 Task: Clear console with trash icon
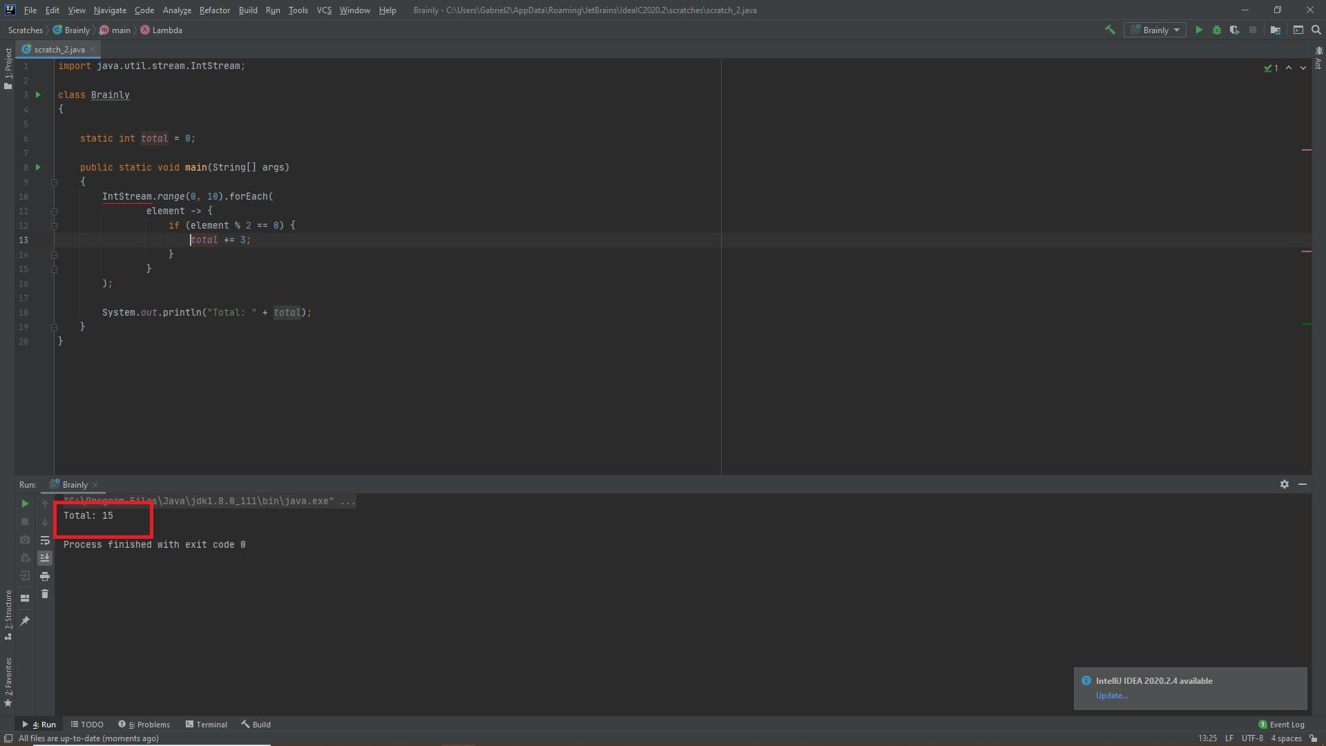coord(45,594)
